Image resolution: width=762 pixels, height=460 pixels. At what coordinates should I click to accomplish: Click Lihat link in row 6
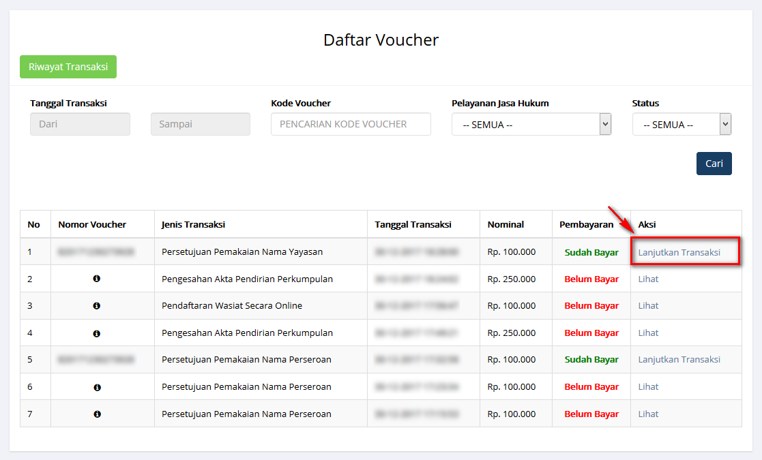648,387
